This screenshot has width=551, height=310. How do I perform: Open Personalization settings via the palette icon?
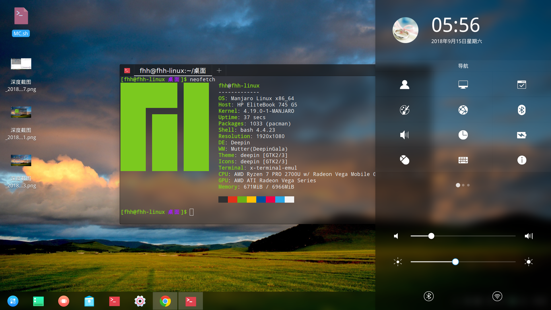[x=404, y=110]
